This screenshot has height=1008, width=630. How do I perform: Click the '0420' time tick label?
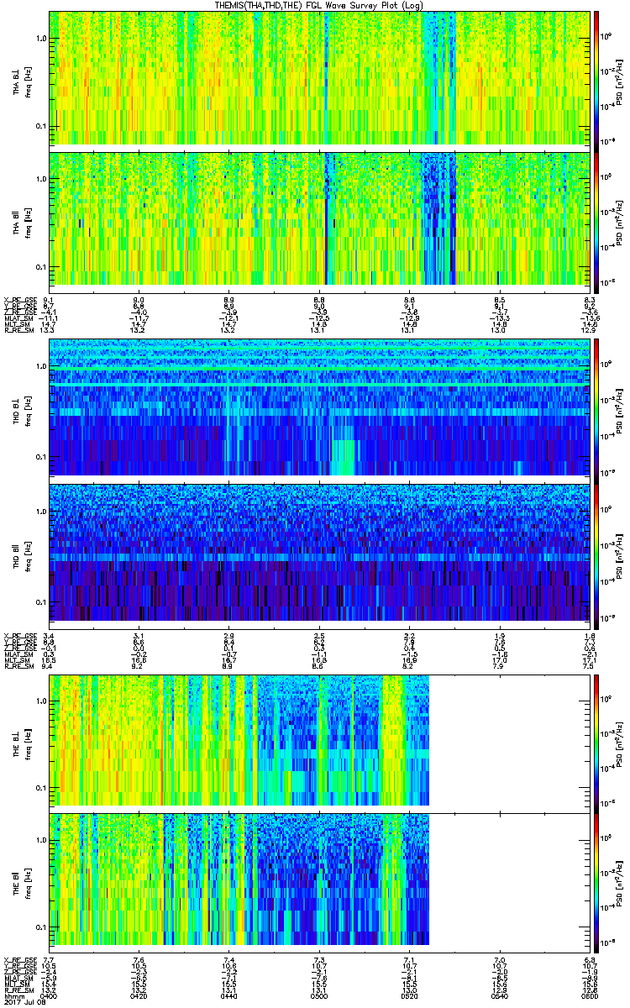pyautogui.click(x=139, y=995)
